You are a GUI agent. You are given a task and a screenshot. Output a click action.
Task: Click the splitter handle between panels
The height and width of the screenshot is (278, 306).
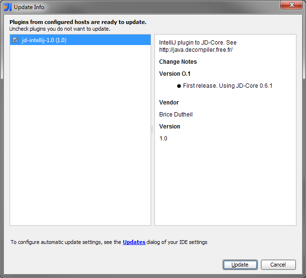click(x=152, y=129)
